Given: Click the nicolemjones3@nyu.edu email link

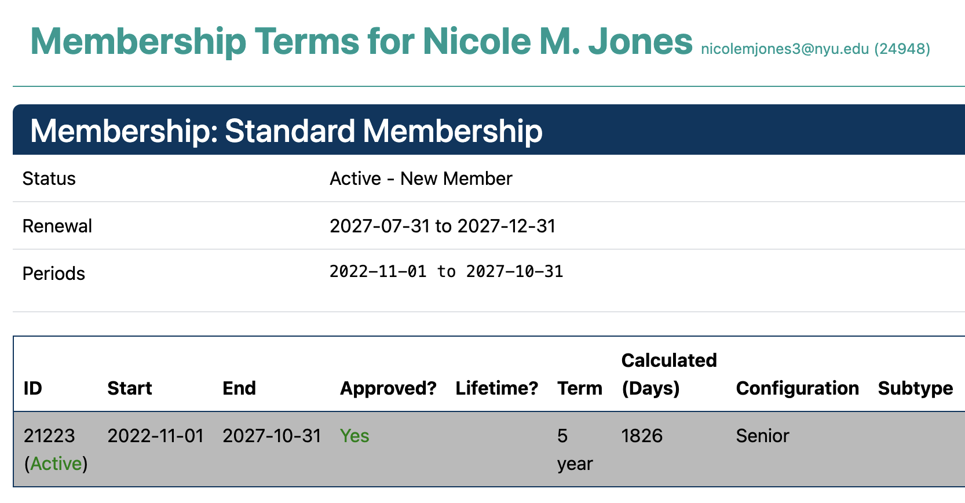Looking at the screenshot, I should click(x=784, y=49).
